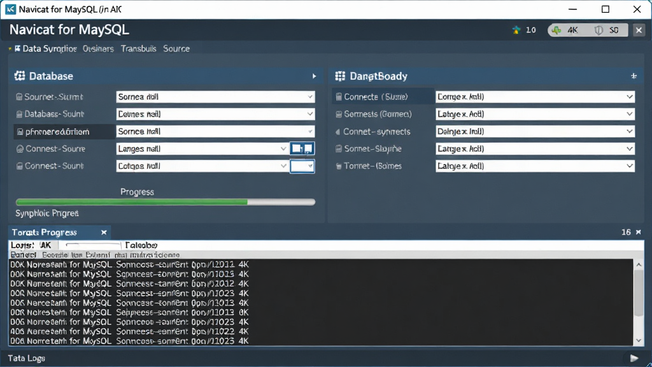The image size is (652, 367).
Task: Close the log panel beside 16
Action: tap(638, 232)
